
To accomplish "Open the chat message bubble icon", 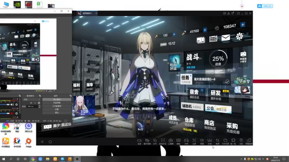I will [x=48, y=127].
